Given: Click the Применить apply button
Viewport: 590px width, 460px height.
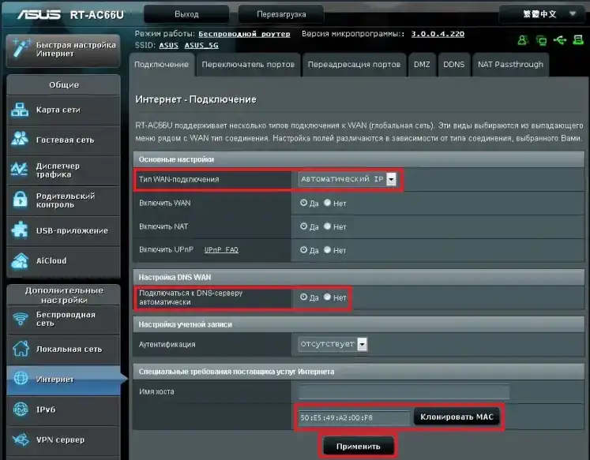Looking at the screenshot, I should [359, 447].
